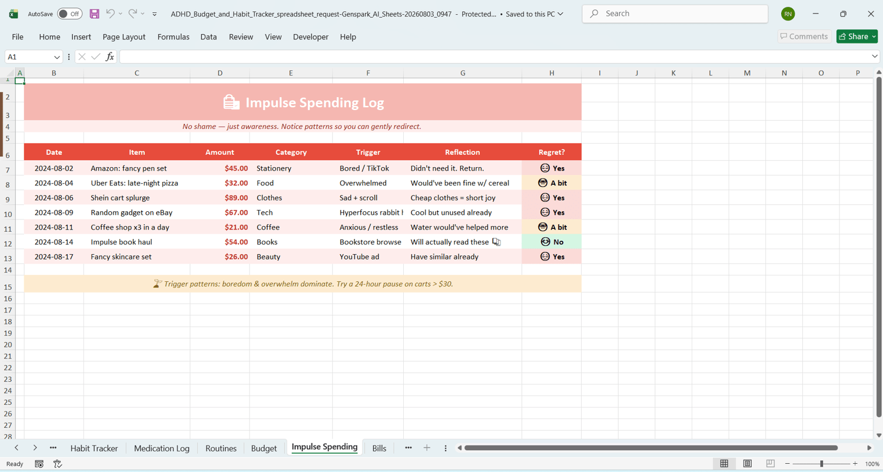Open the Name Box dropdown

click(x=57, y=57)
